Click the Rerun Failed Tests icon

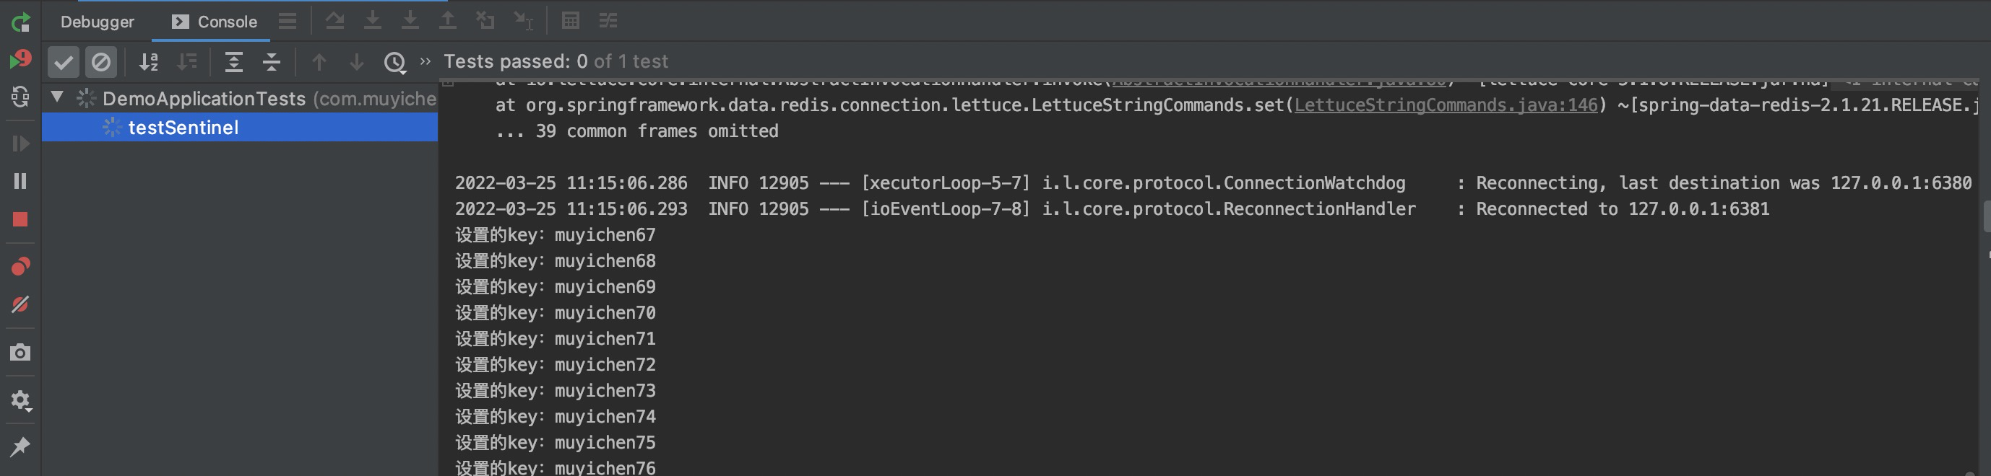click(x=21, y=59)
